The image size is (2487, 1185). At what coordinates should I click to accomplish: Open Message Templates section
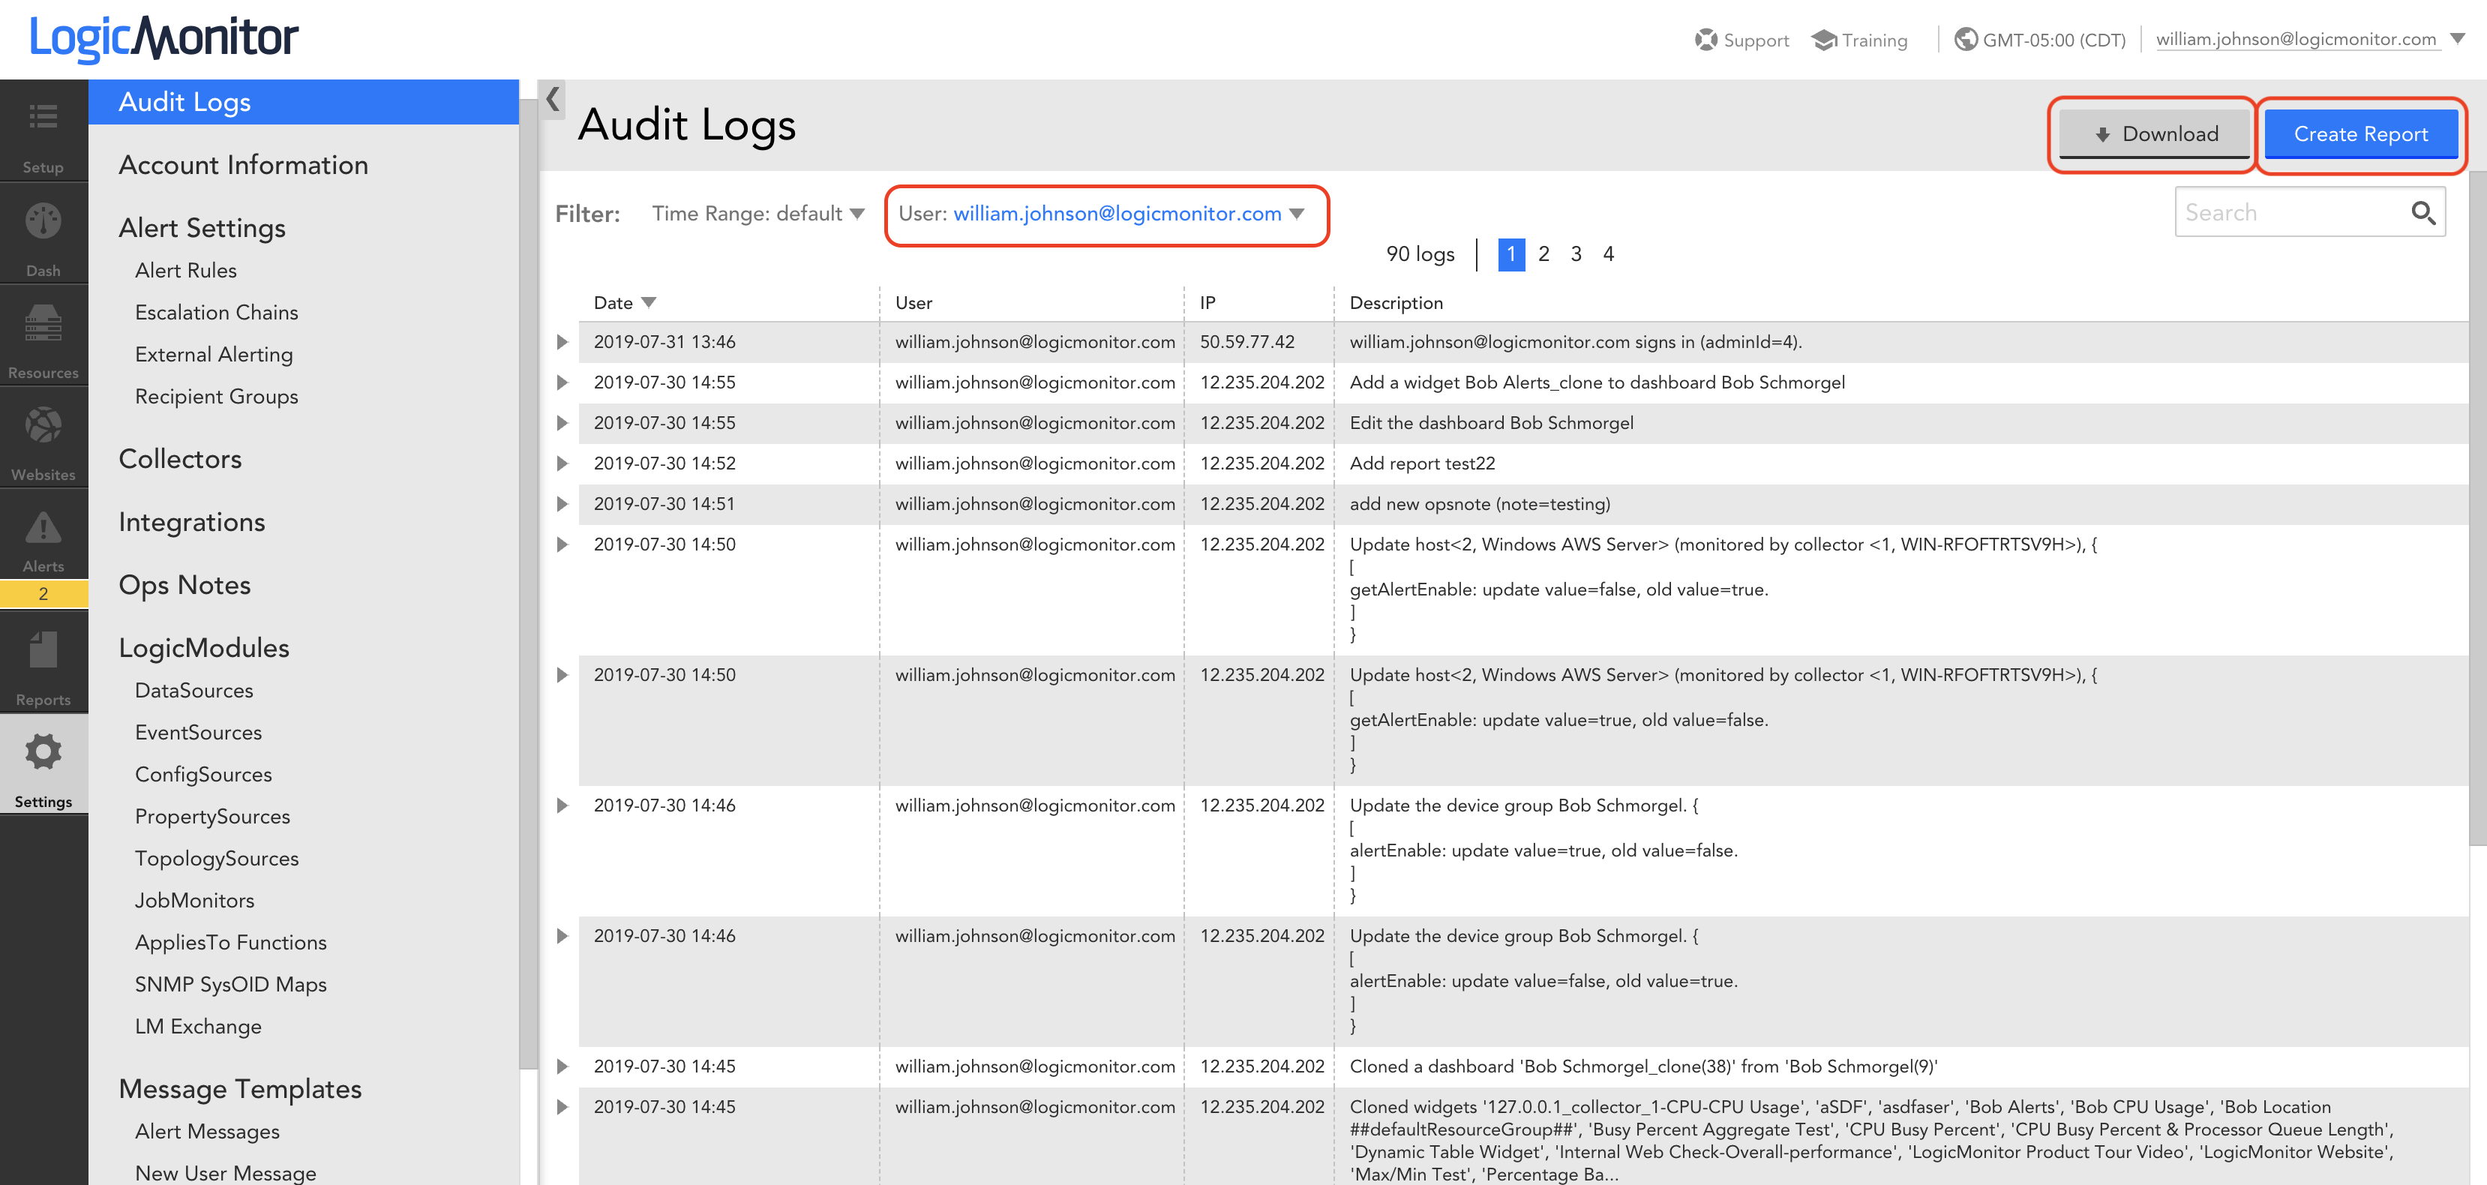point(239,1090)
